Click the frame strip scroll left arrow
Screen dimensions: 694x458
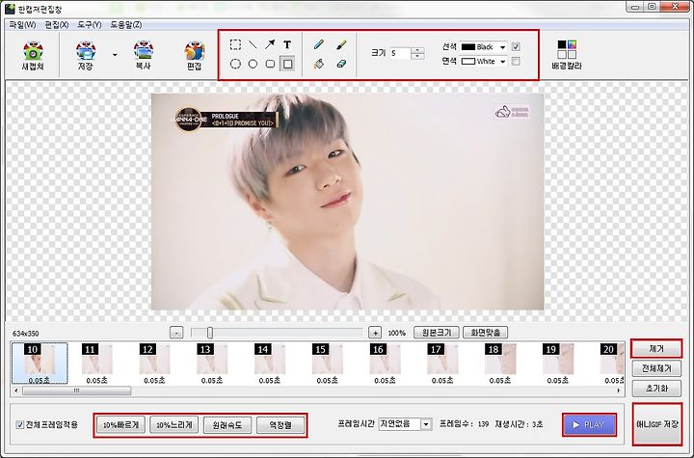click(x=16, y=391)
